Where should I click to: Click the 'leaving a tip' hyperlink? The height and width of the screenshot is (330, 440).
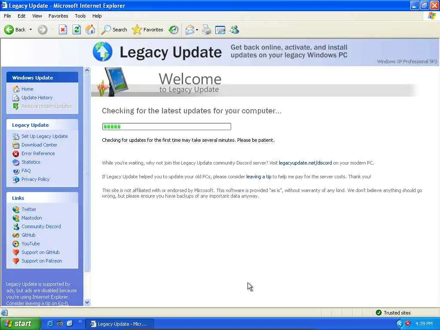pyautogui.click(x=259, y=177)
